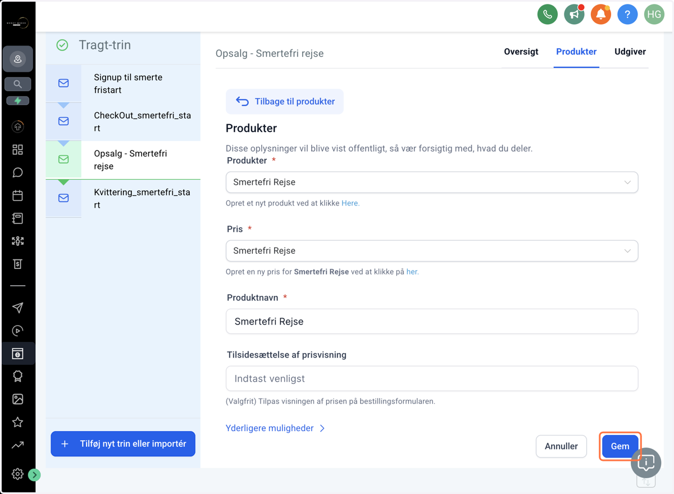The height and width of the screenshot is (494, 674).
Task: Click the Gem save button
Action: [x=620, y=446]
